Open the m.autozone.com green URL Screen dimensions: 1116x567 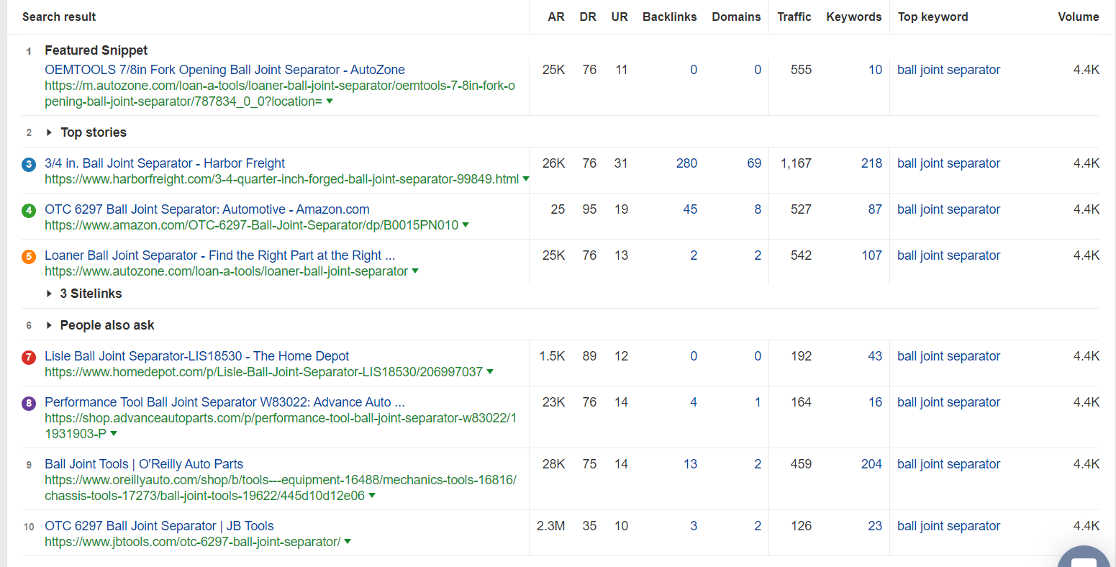pyautogui.click(x=280, y=94)
